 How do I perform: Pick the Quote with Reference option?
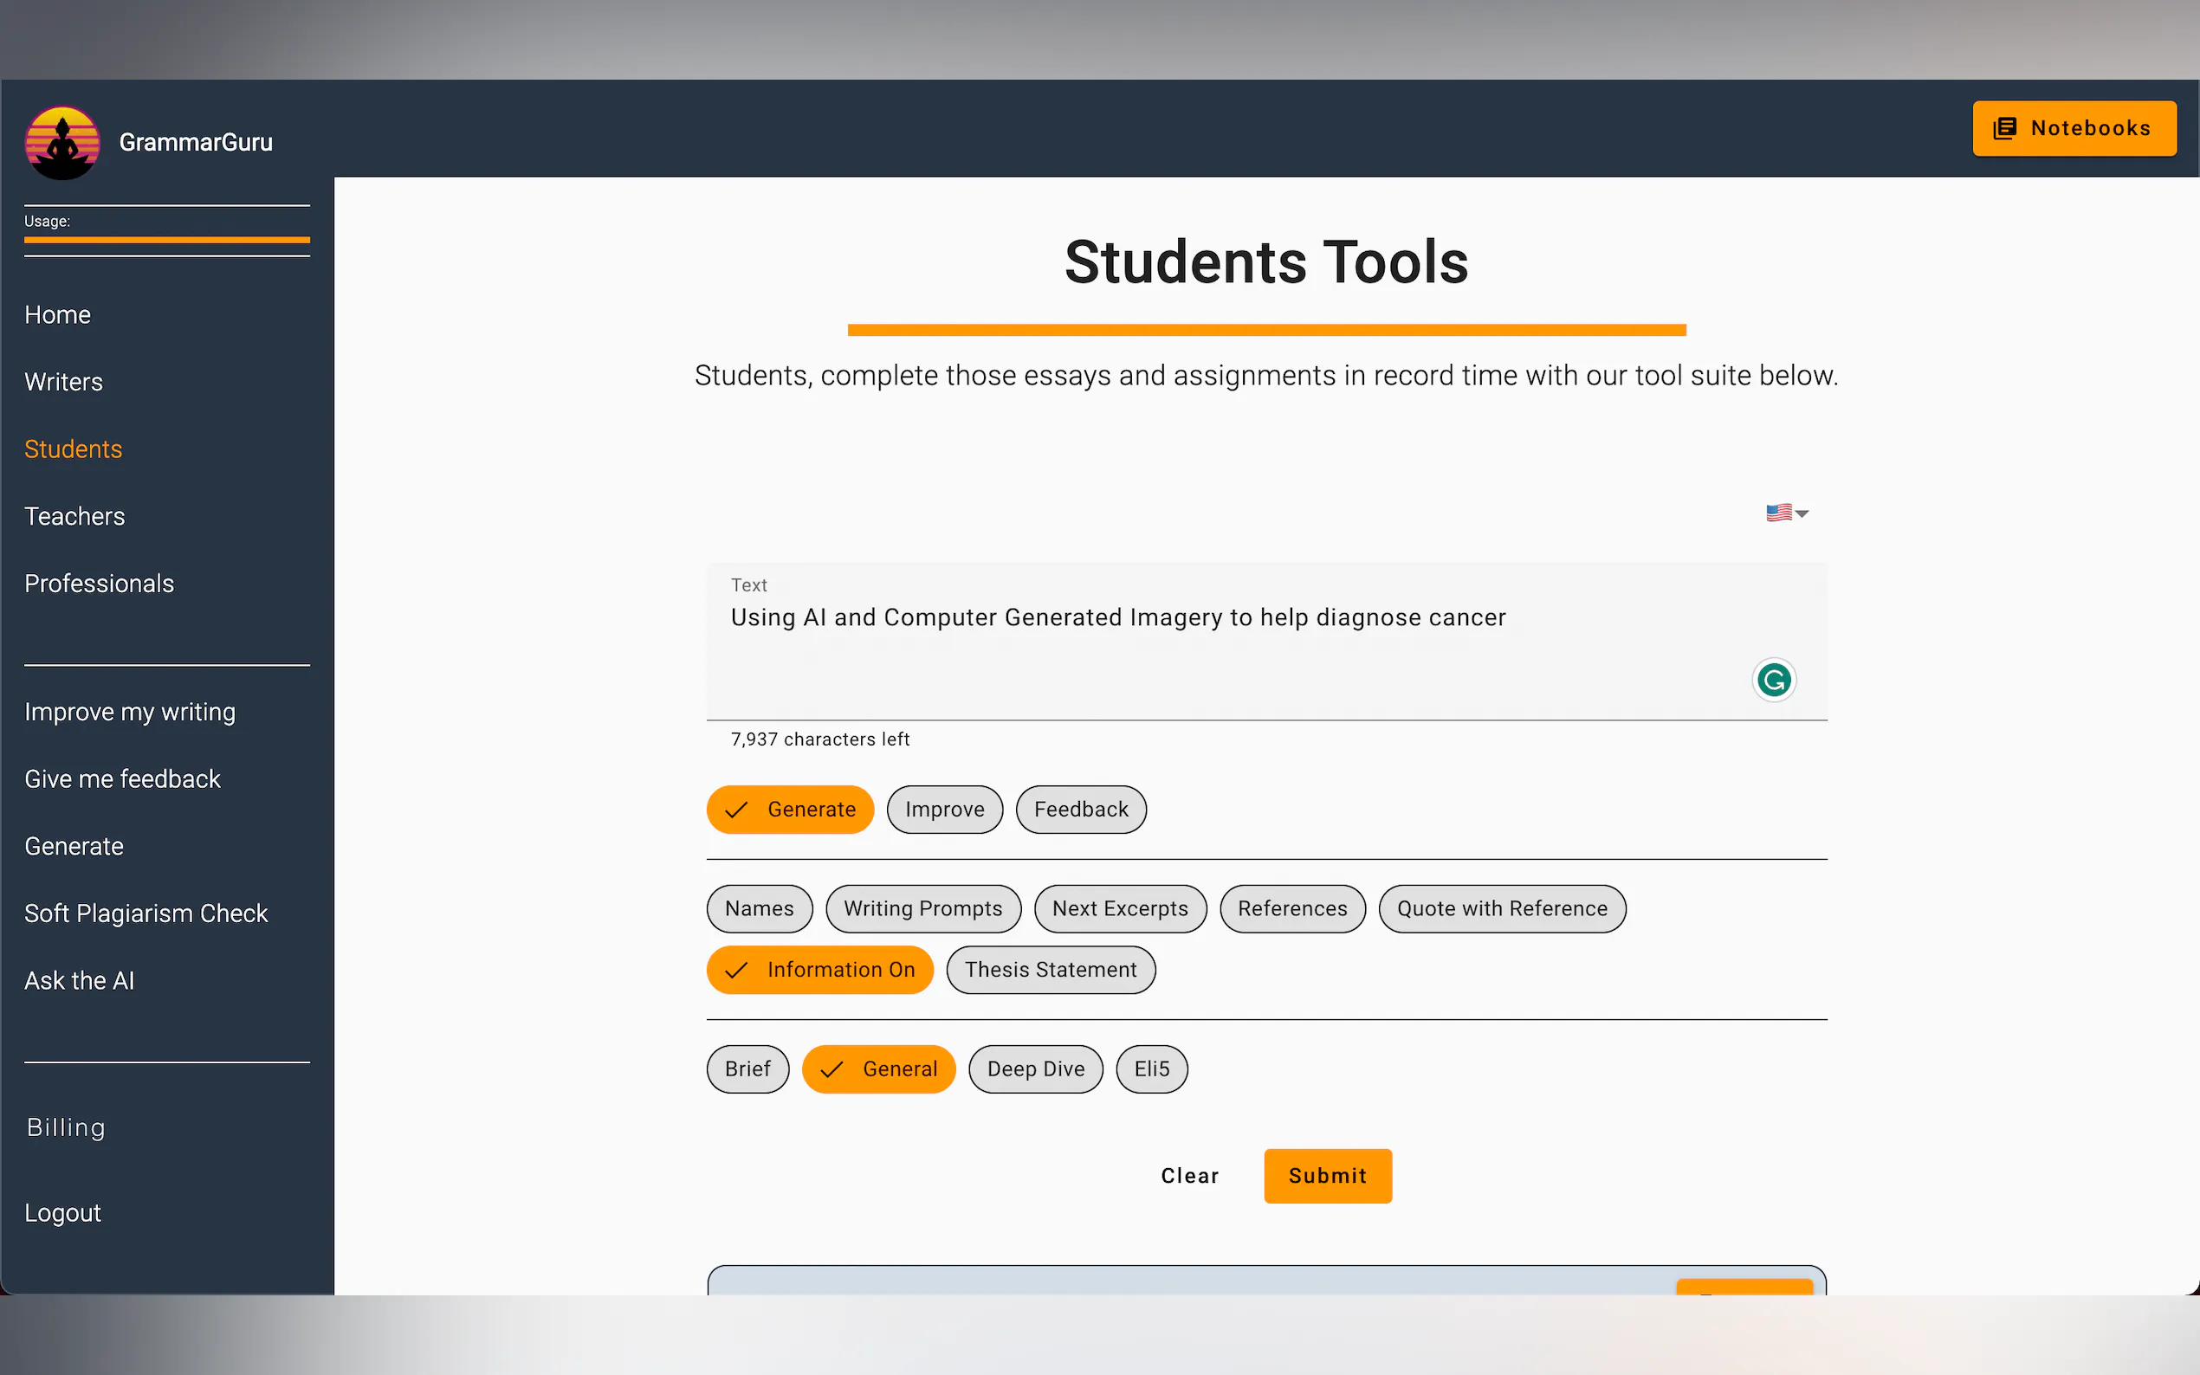click(1502, 908)
